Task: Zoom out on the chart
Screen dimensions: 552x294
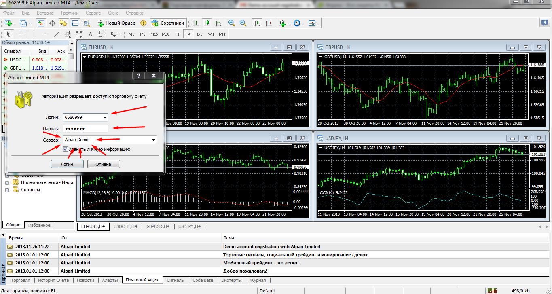Action: [243, 23]
